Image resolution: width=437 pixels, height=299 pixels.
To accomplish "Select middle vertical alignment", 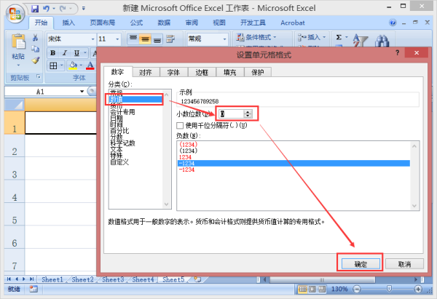I will [x=145, y=39].
